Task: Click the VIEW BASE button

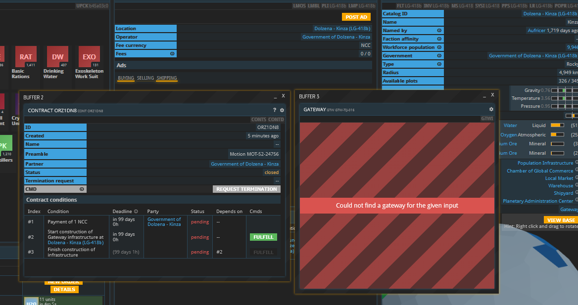Action: click(x=561, y=220)
